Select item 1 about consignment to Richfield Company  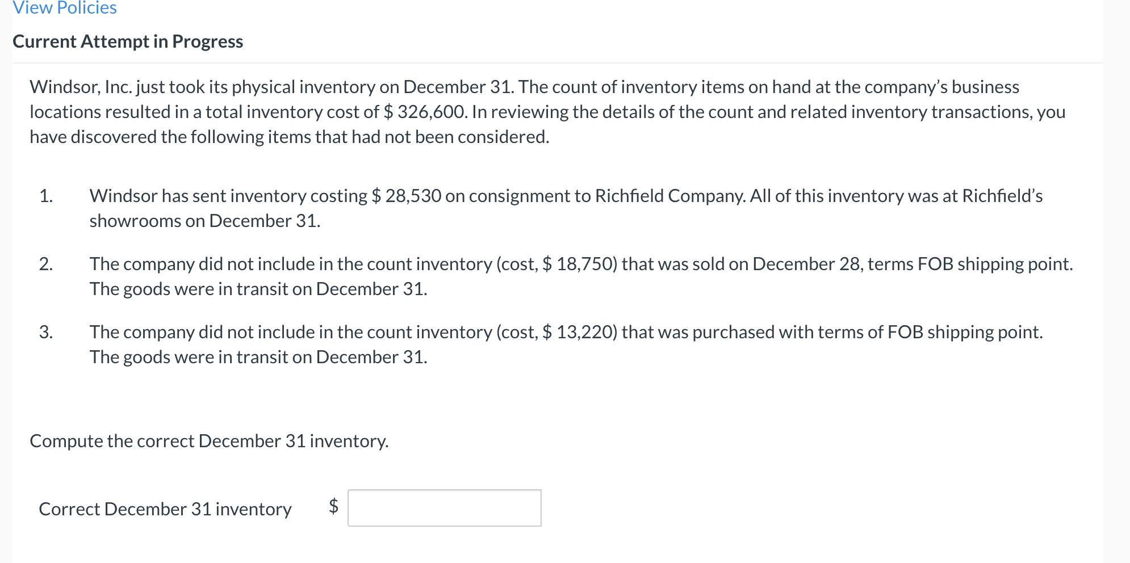tap(511, 208)
